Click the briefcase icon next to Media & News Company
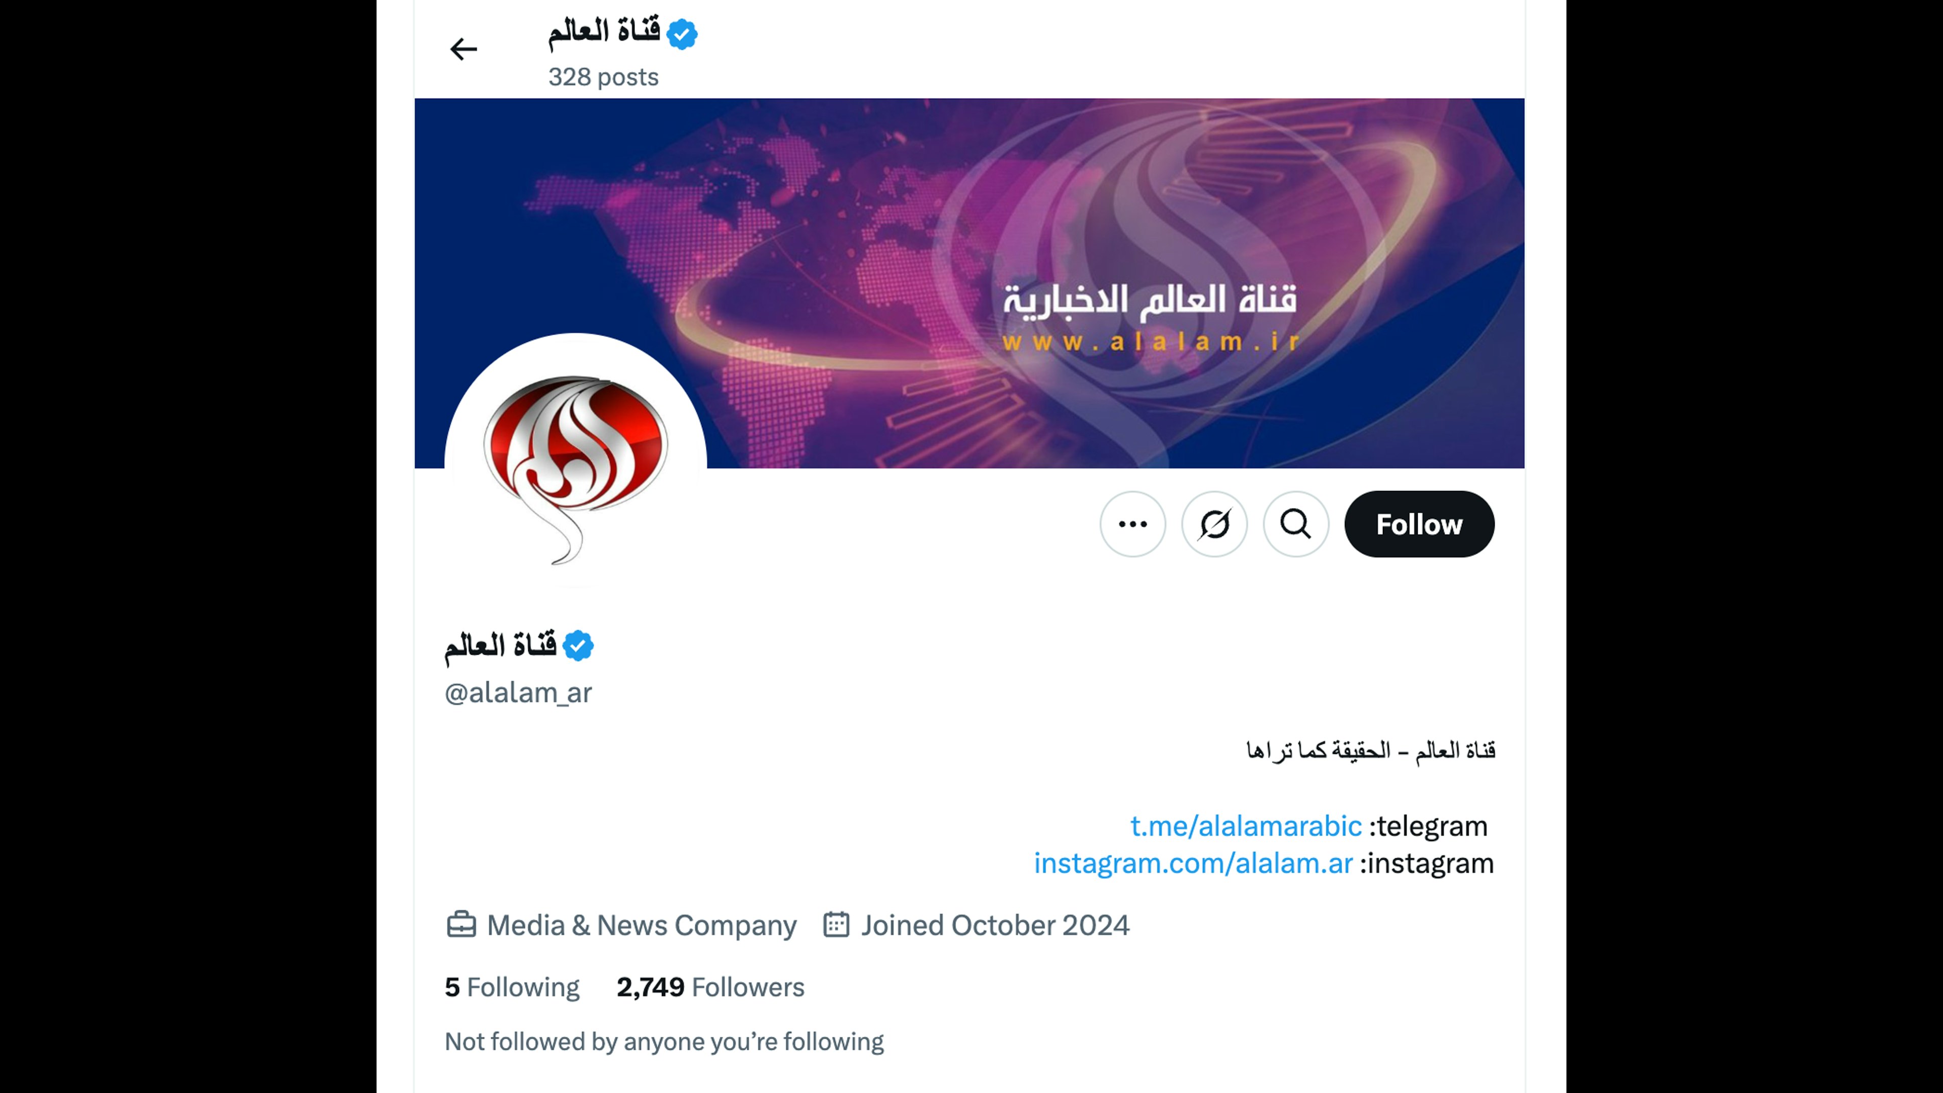Screen dimensions: 1943x1093 461,925
